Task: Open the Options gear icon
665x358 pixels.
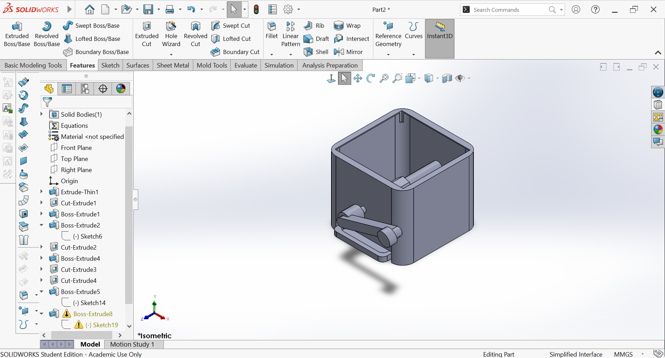Action: coord(288,9)
